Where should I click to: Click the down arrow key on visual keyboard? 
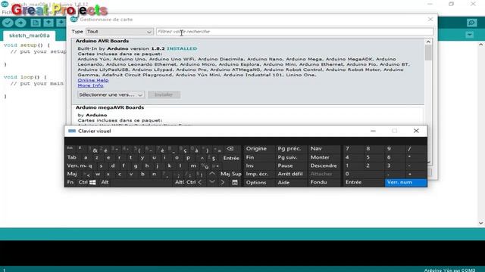tap(212, 182)
